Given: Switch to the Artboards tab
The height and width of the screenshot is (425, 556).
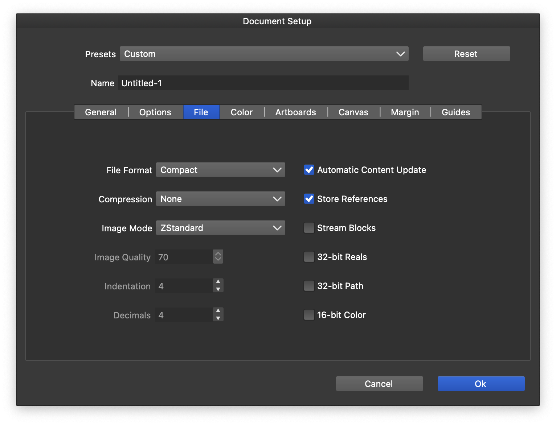Looking at the screenshot, I should point(295,112).
